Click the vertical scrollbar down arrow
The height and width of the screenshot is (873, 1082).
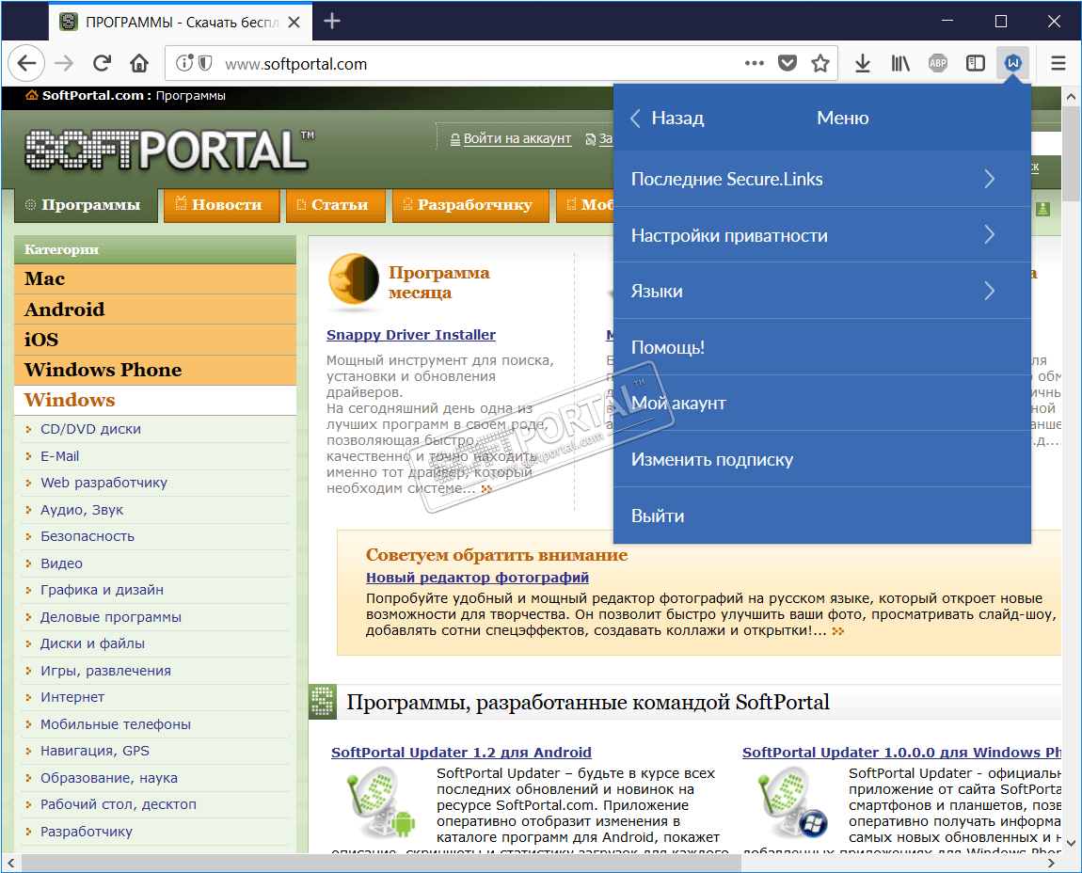(x=1071, y=843)
